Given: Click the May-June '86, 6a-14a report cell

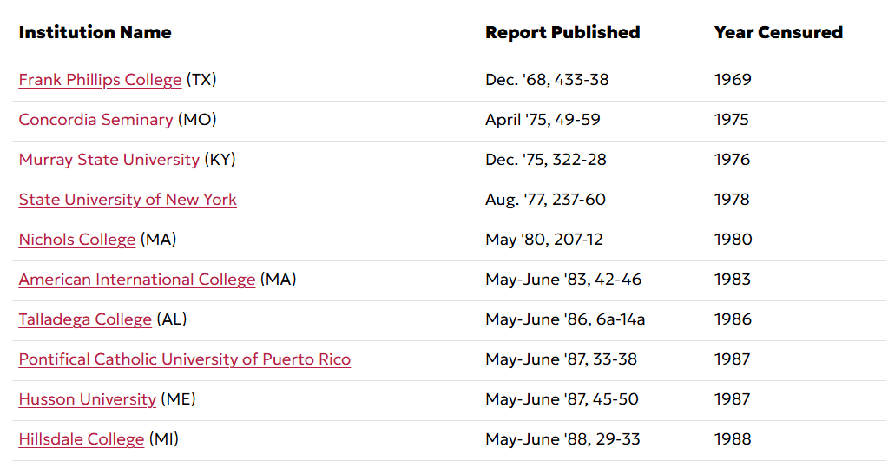Looking at the screenshot, I should tap(565, 319).
